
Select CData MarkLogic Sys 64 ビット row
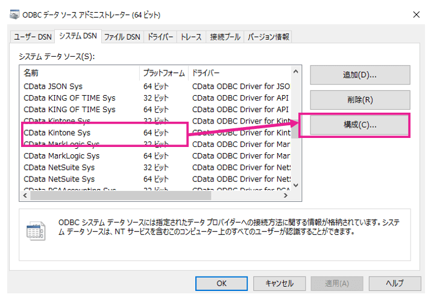click(x=156, y=156)
